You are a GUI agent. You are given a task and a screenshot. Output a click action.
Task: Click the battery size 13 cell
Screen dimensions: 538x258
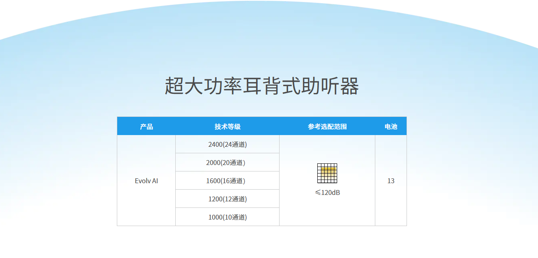(x=391, y=181)
